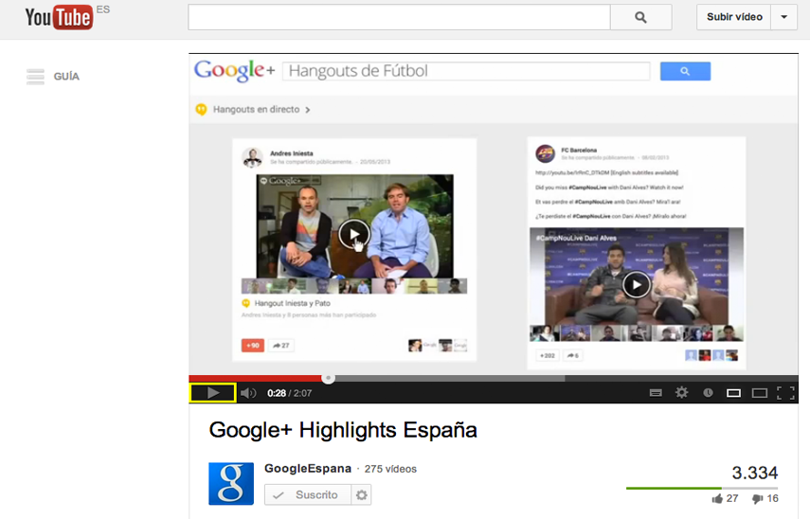Switch to the small player size

[733, 393]
